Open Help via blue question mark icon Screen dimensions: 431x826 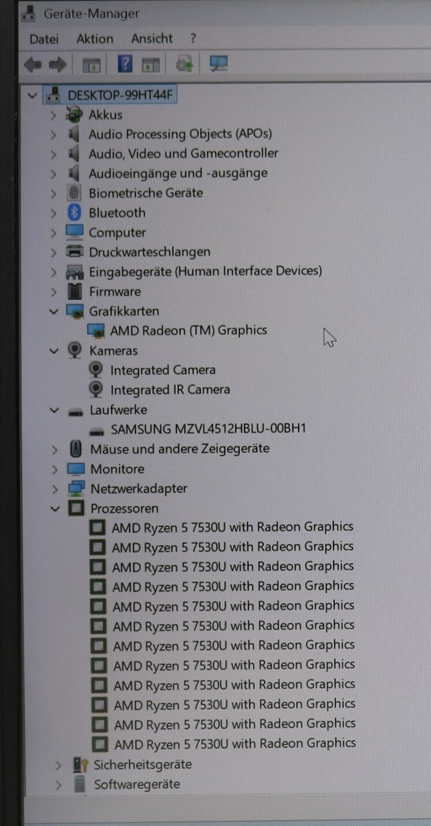[x=125, y=64]
